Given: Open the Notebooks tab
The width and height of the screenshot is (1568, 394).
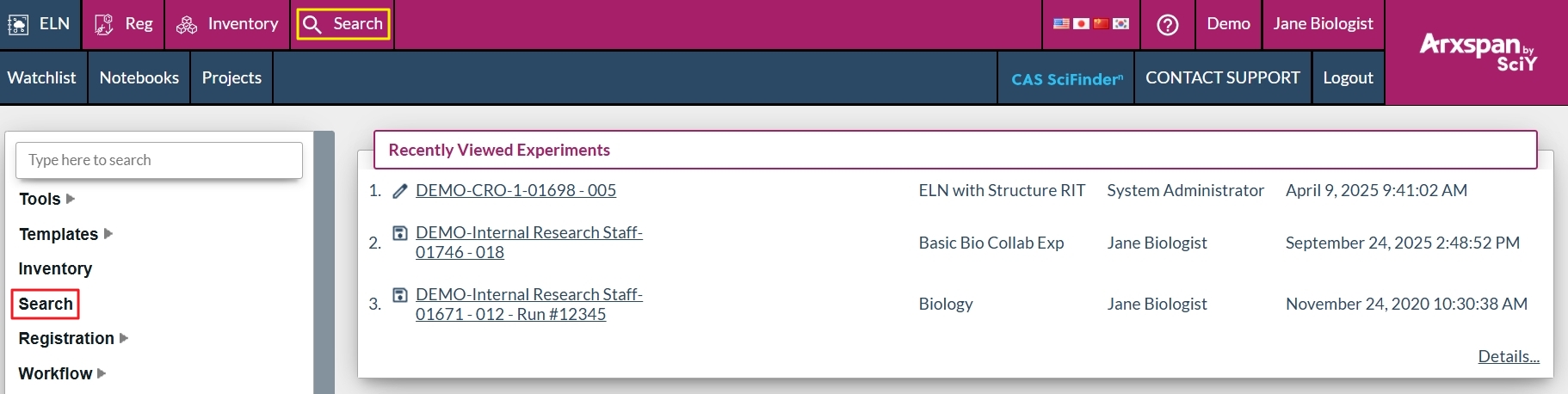Looking at the screenshot, I should 139,77.
